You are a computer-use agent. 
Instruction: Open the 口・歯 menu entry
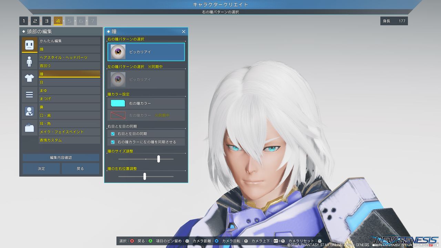69,115
